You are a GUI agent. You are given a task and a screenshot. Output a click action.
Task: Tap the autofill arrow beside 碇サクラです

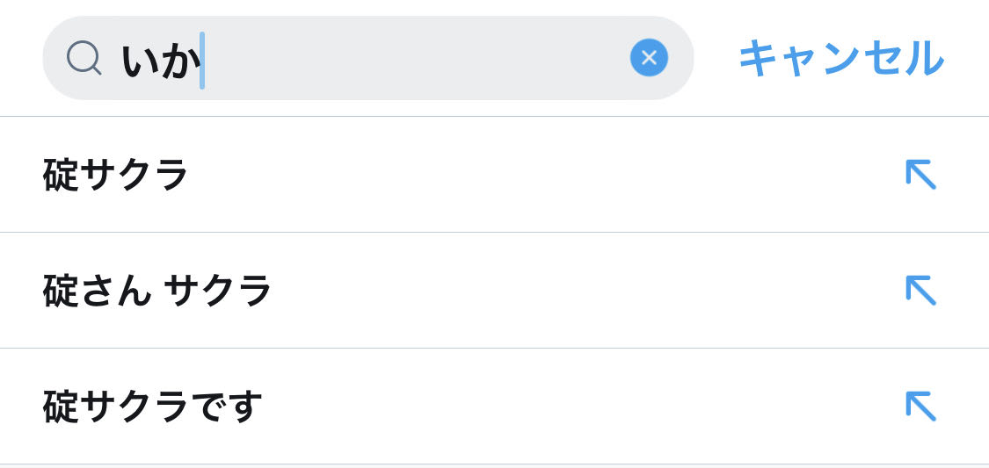click(920, 406)
